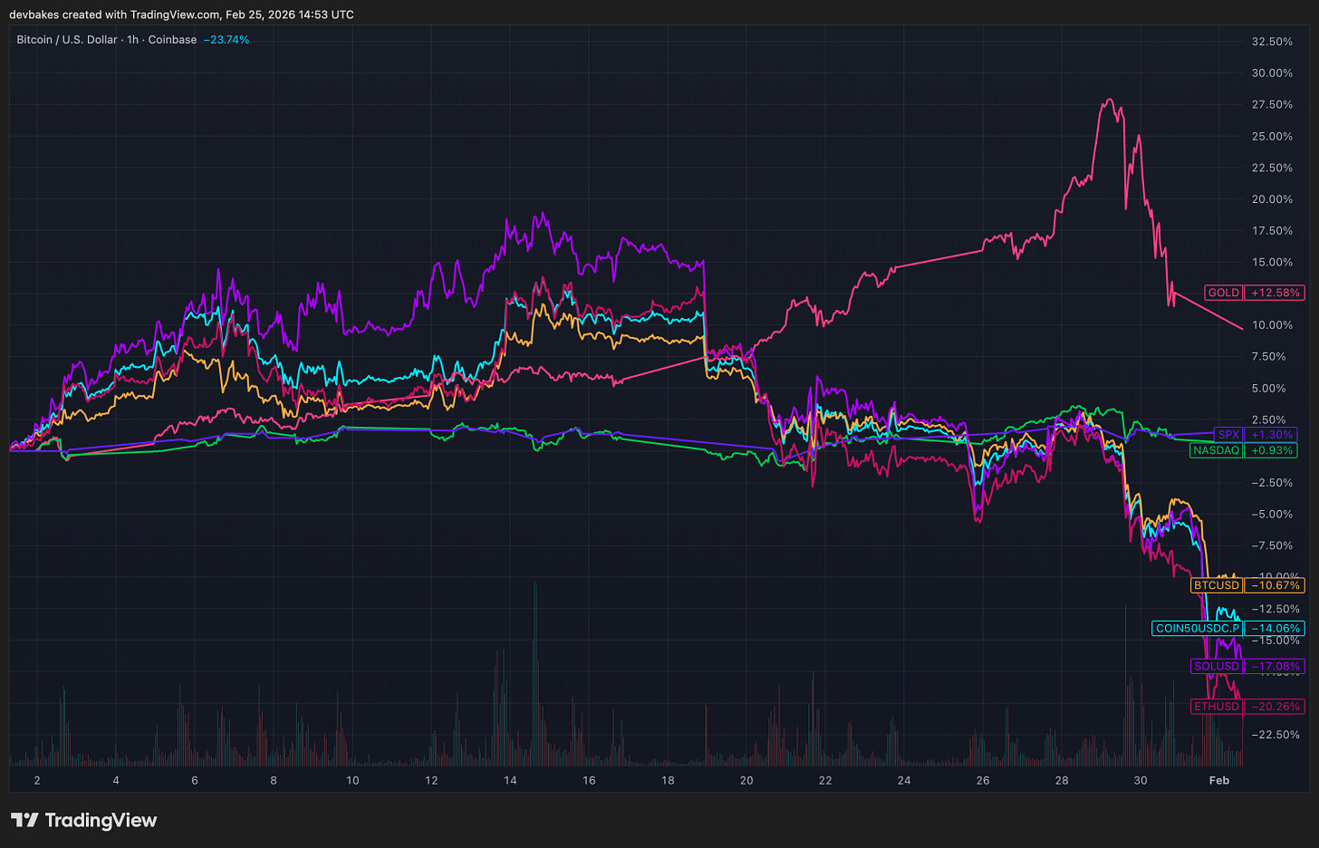Click the −12.50% price-axis tick
1319x848 pixels.
[1276, 609]
